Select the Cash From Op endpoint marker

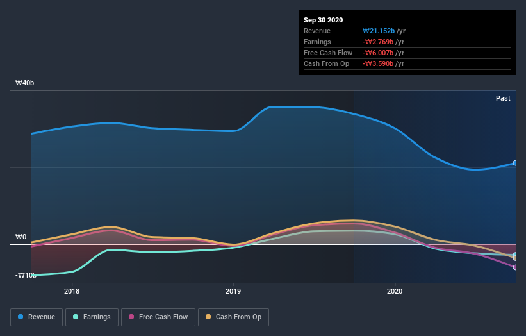pos(515,258)
